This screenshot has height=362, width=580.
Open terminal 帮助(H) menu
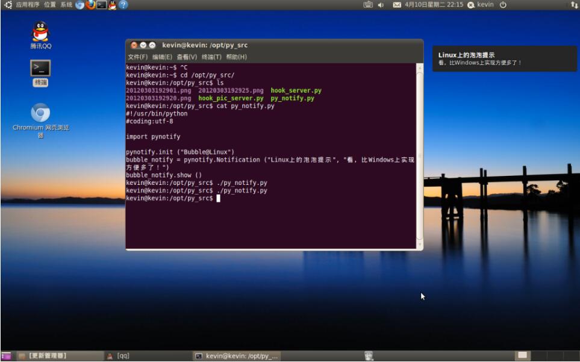click(x=236, y=57)
